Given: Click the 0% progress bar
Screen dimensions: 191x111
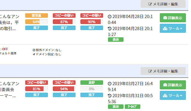Looking at the screenshot, I should [x=92, y=89].
